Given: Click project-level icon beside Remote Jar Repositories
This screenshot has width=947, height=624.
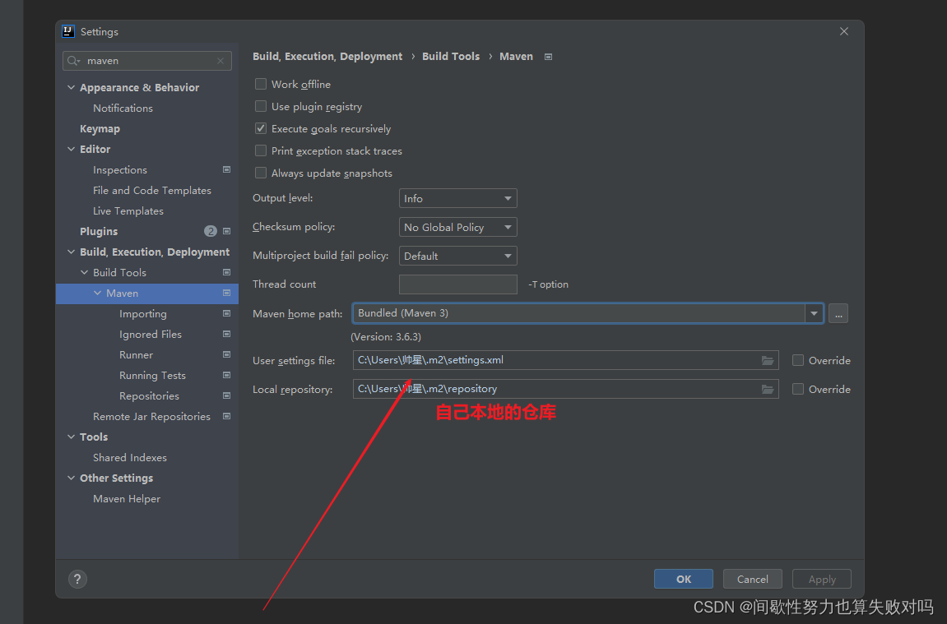Looking at the screenshot, I should coord(226,416).
